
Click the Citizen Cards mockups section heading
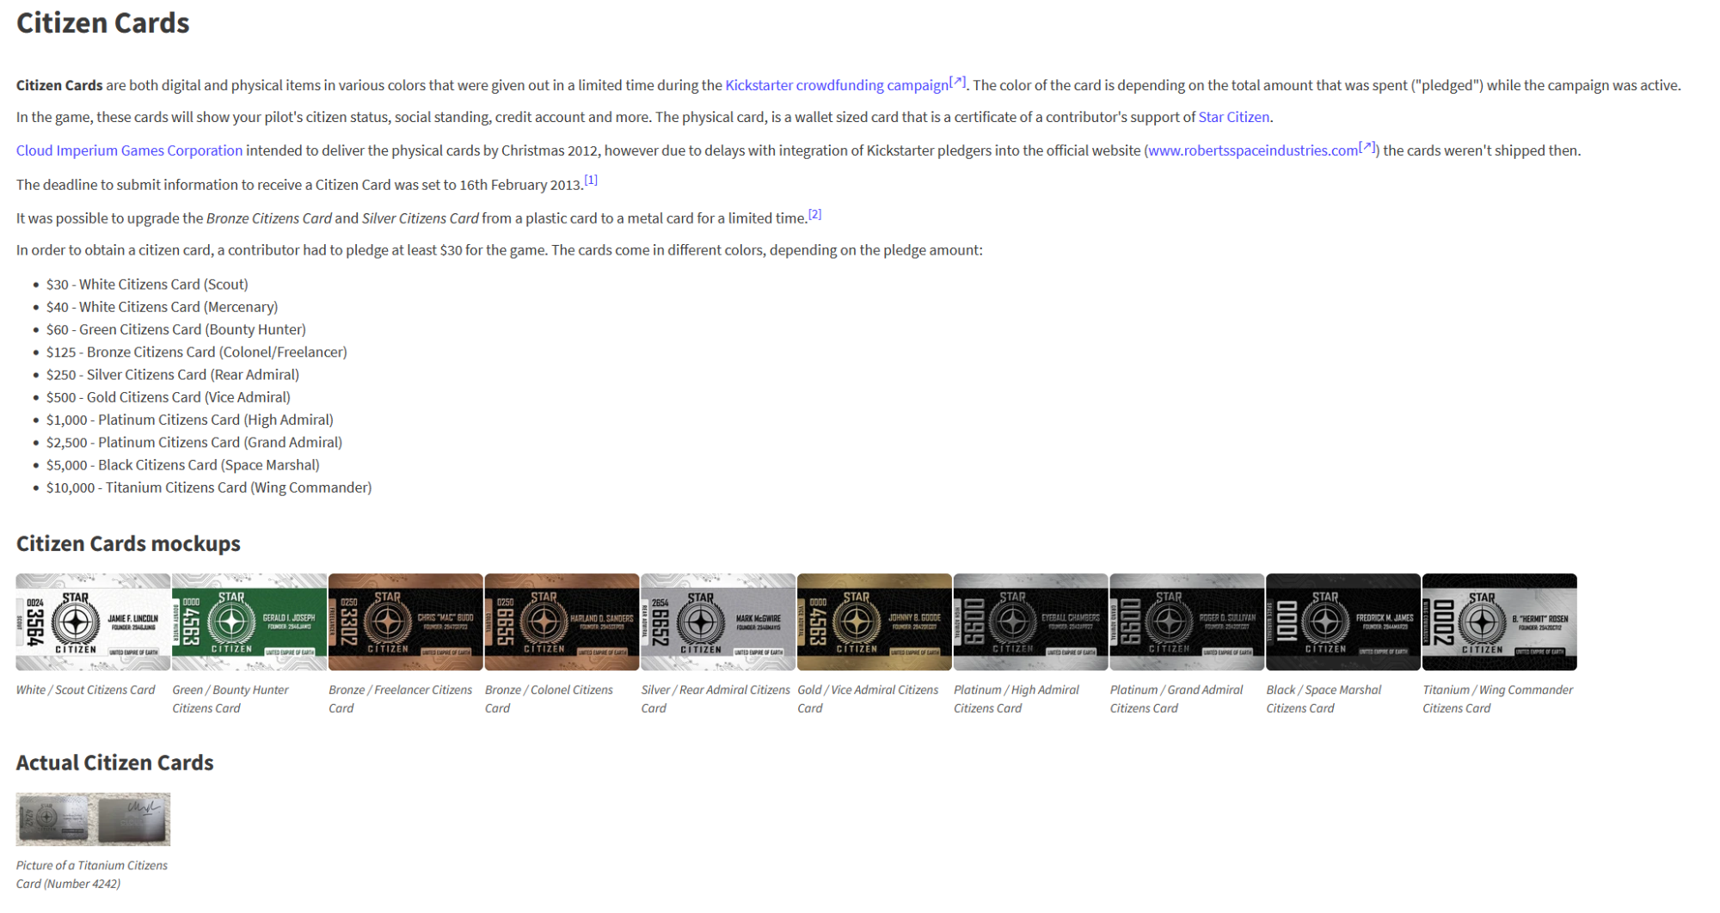coord(128,543)
